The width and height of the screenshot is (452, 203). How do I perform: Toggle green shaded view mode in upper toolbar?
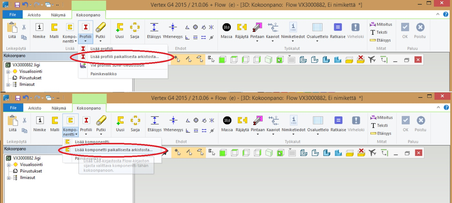coord(222,60)
